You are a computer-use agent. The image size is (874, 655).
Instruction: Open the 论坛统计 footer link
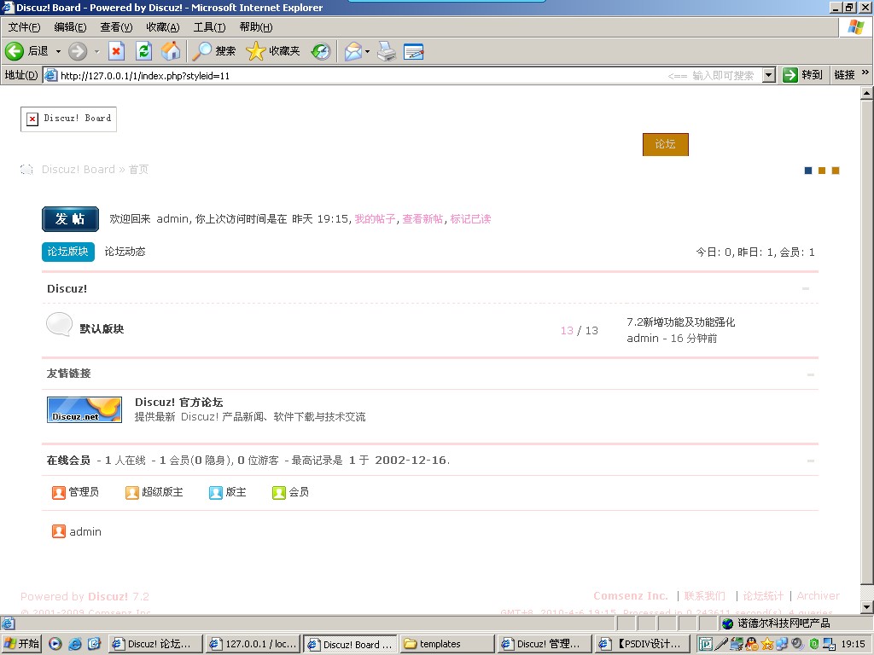click(763, 596)
